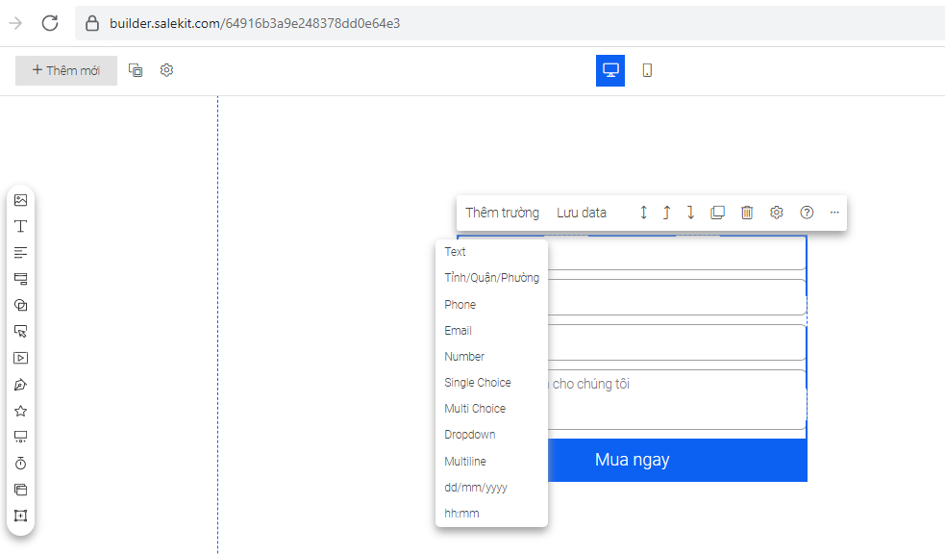The width and height of the screenshot is (945, 554).
Task: Move the form up with up arrow
Action: pos(666,213)
